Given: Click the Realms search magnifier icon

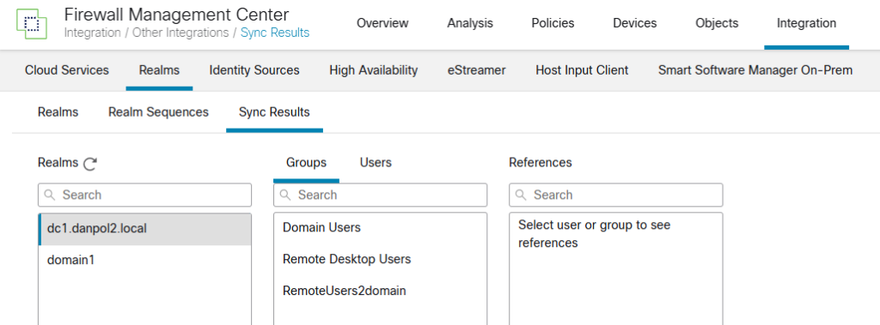Looking at the screenshot, I should click(49, 195).
